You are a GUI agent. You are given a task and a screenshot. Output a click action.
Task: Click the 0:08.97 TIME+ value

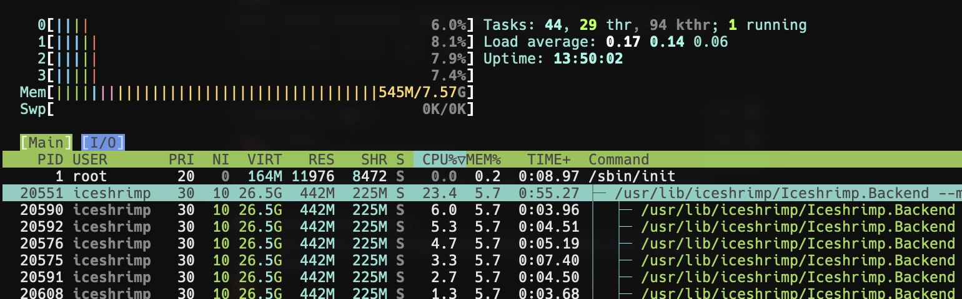coord(549,176)
